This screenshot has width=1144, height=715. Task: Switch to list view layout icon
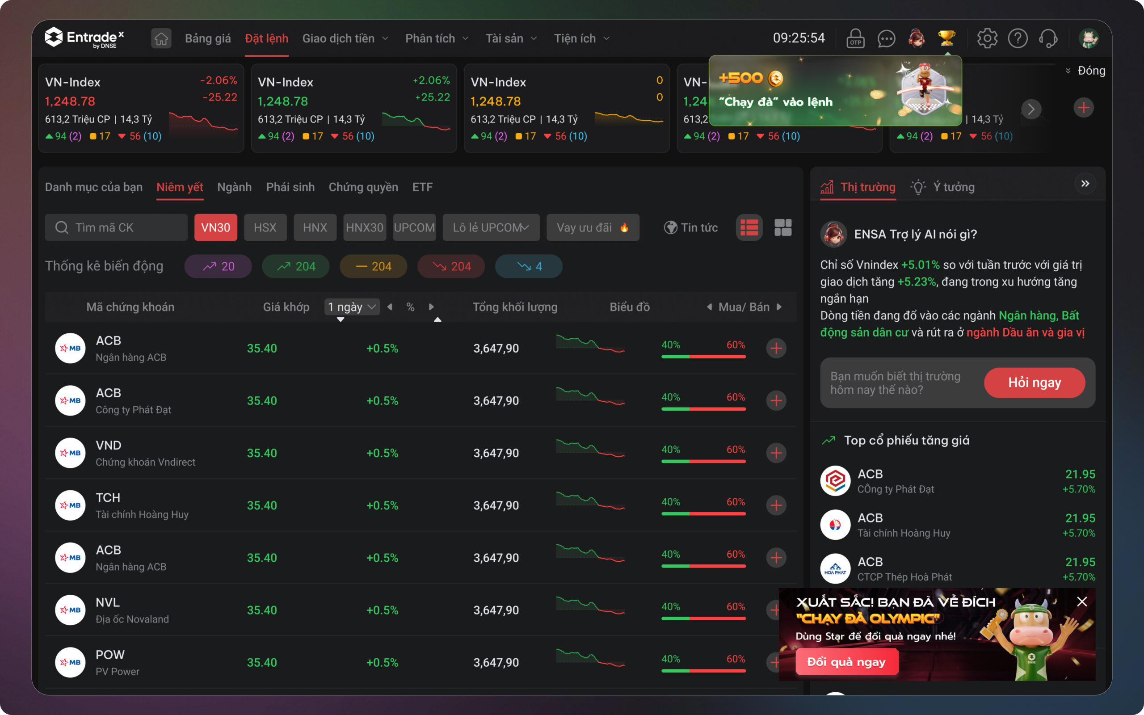click(x=749, y=227)
